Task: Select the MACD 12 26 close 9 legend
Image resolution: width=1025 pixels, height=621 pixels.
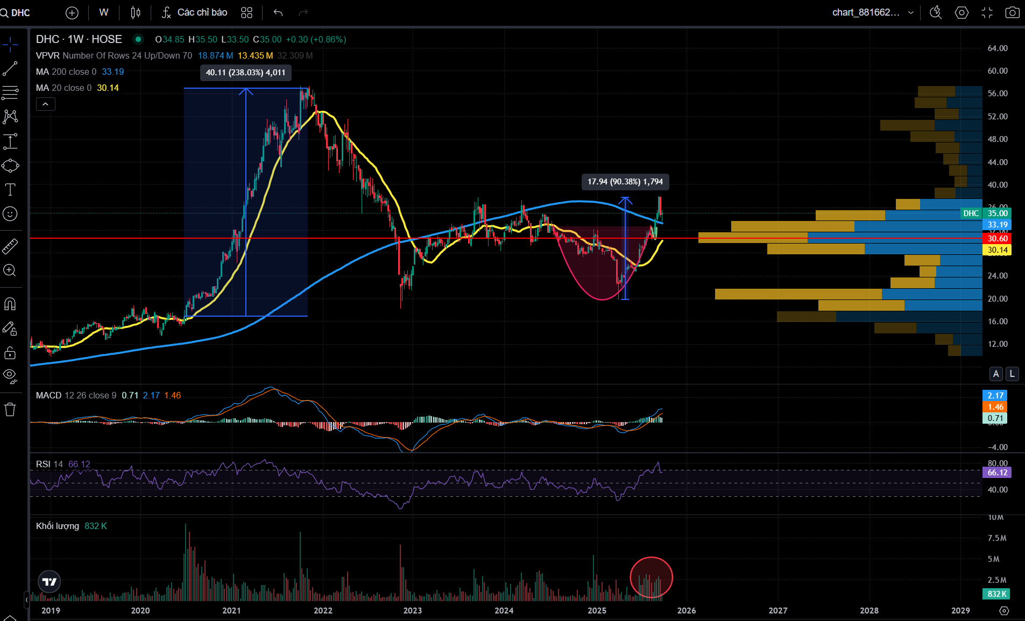Action: click(76, 395)
